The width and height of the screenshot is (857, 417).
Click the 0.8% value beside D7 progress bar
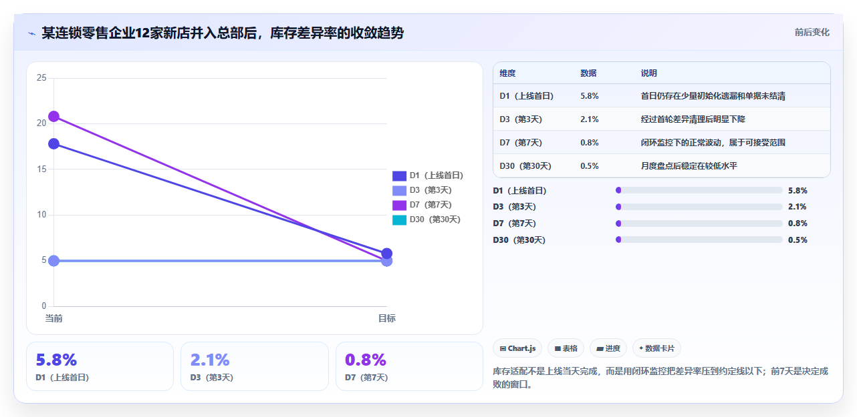(x=798, y=224)
